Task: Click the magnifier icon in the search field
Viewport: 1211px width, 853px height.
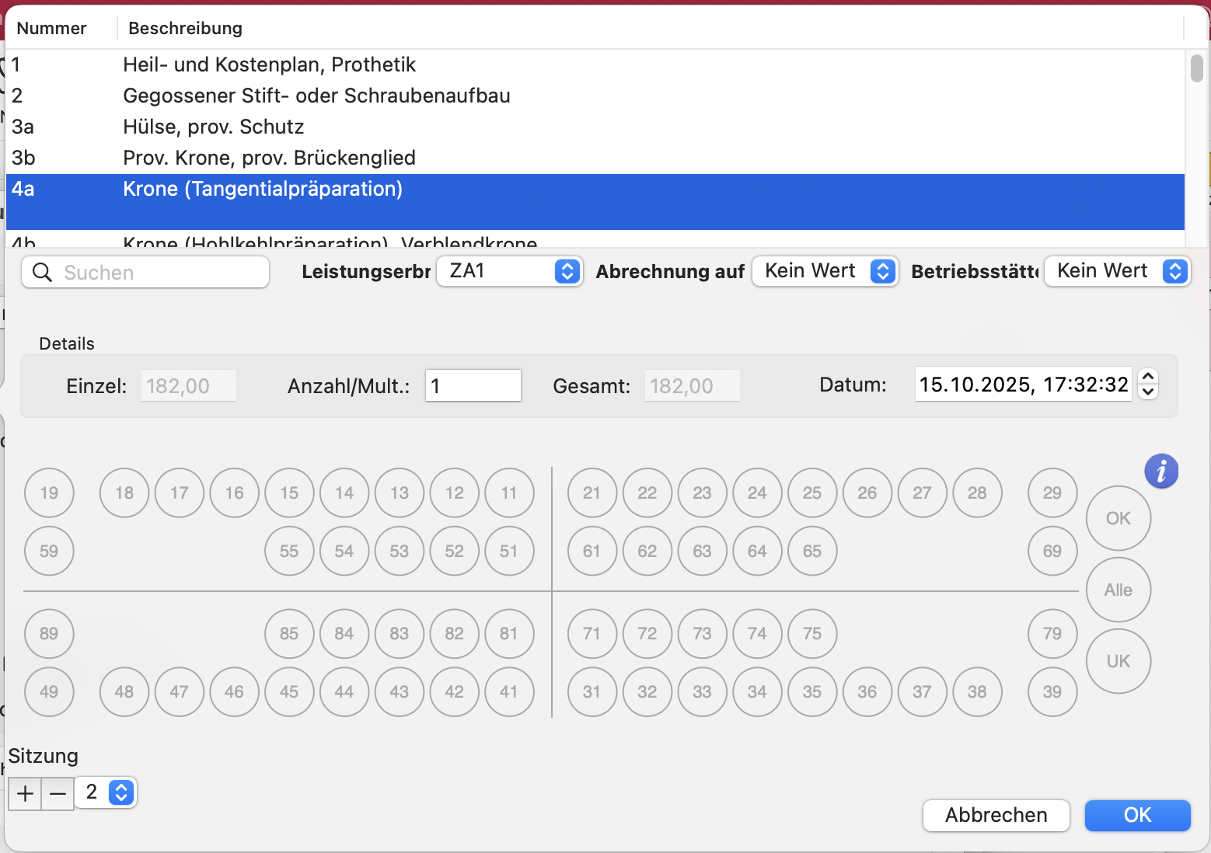Action: click(x=43, y=273)
